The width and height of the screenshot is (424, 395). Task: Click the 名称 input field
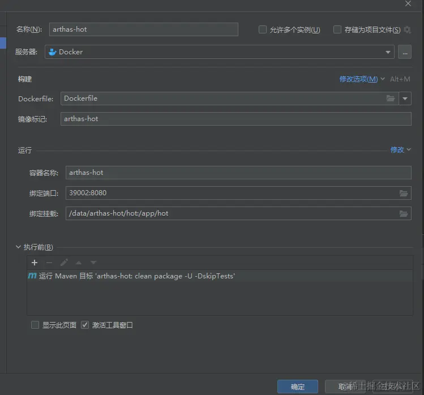pos(144,29)
